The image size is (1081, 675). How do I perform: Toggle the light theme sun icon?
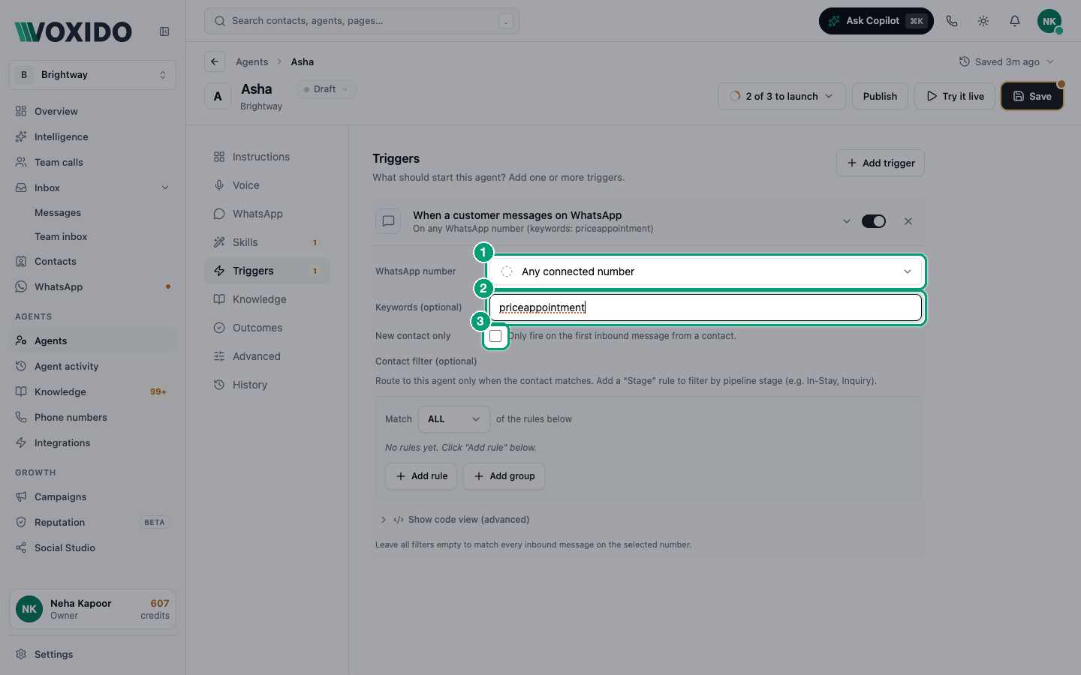[983, 21]
